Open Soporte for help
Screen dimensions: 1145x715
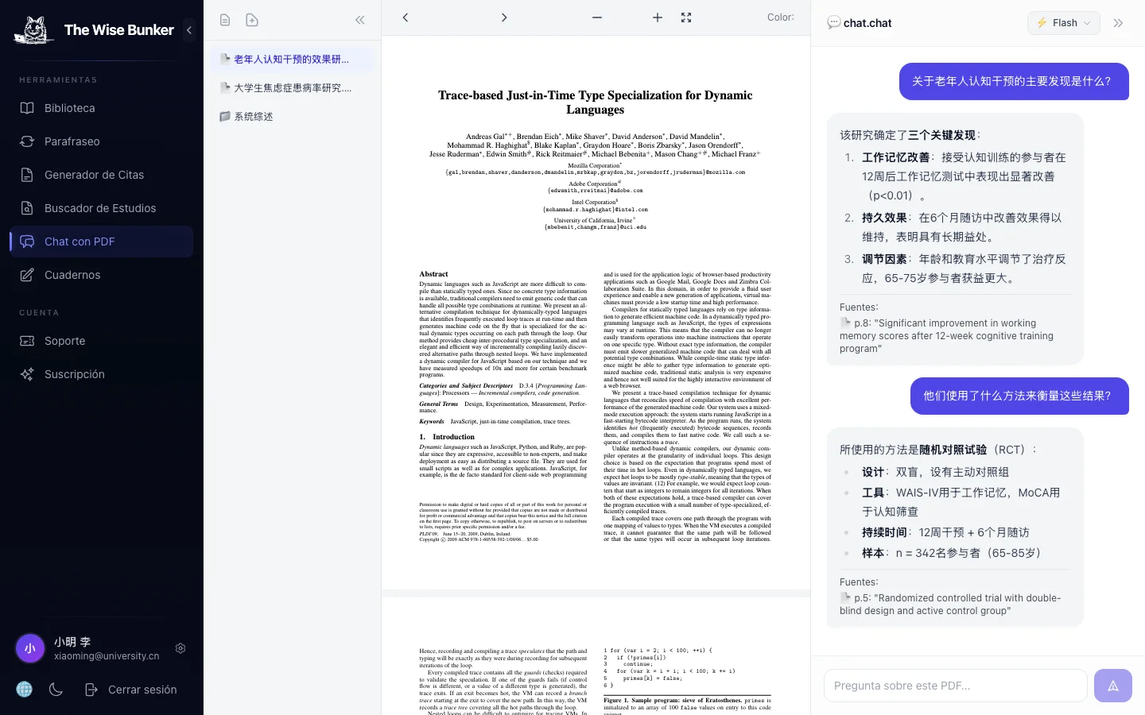(x=64, y=341)
